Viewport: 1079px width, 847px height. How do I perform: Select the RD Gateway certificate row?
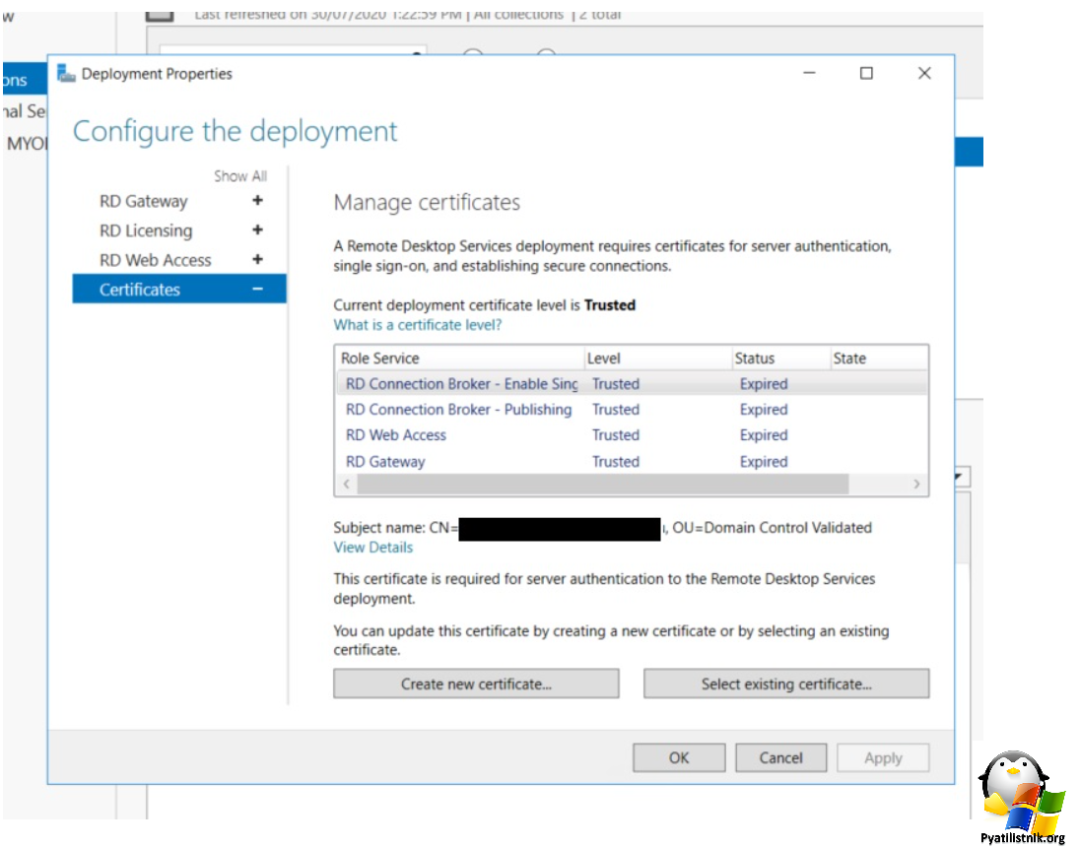point(632,461)
